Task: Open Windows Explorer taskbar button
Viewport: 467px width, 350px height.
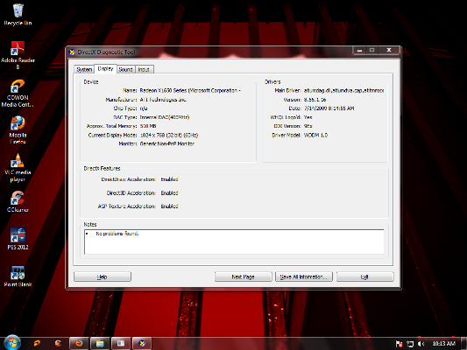Action: 100,343
